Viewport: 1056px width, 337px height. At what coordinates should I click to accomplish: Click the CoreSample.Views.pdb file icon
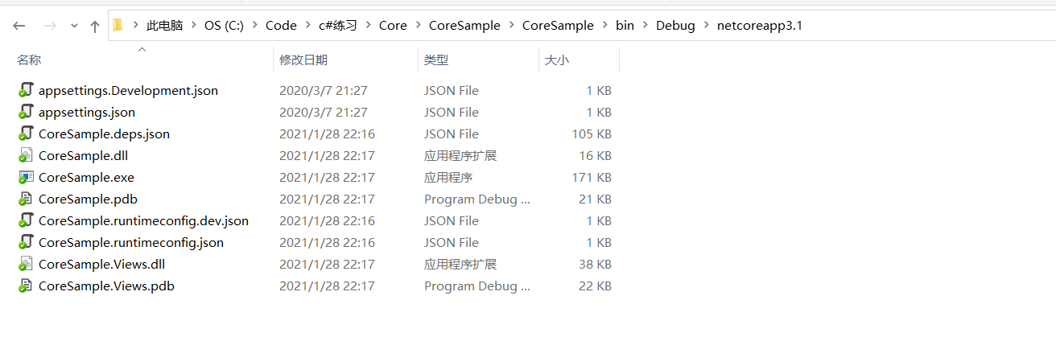coord(27,286)
